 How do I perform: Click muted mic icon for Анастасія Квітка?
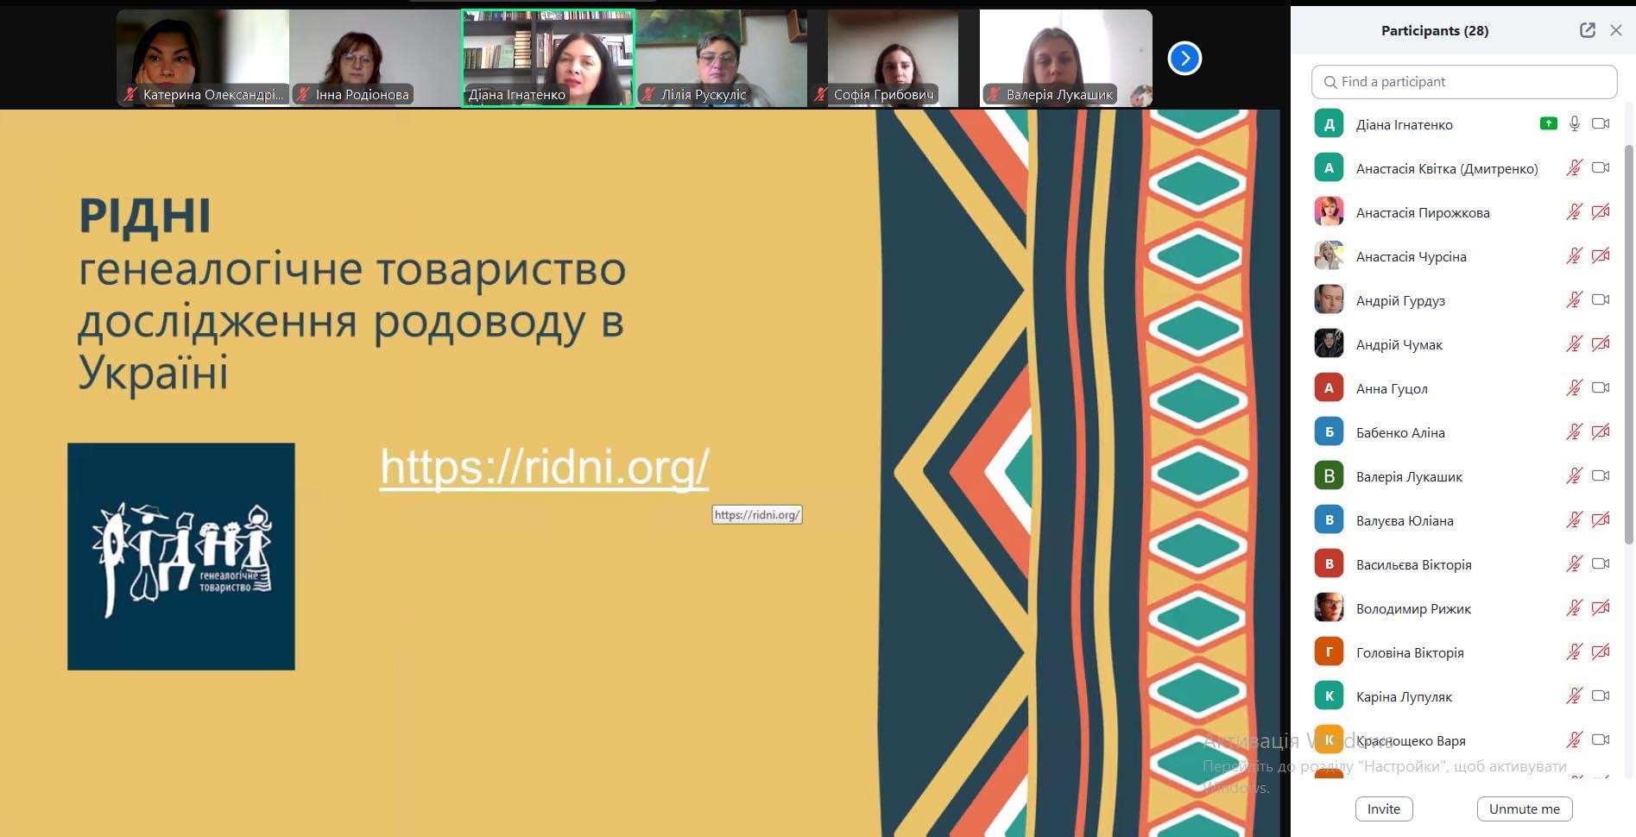coord(1575,168)
